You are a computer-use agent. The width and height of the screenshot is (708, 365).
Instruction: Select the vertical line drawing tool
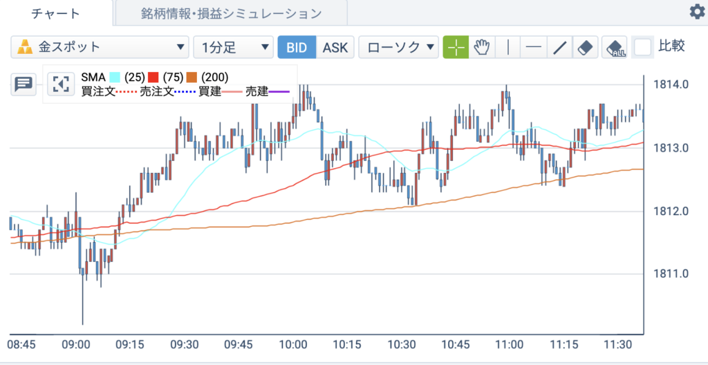point(508,48)
